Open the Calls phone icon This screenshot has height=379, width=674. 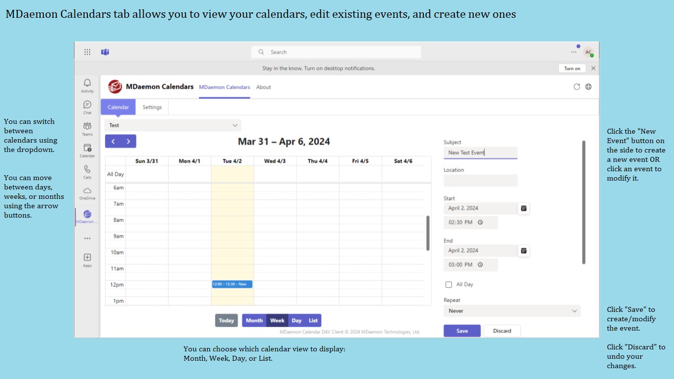[x=87, y=170]
